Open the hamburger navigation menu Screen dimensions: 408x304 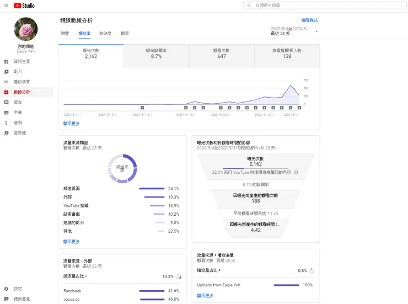tap(6, 6)
